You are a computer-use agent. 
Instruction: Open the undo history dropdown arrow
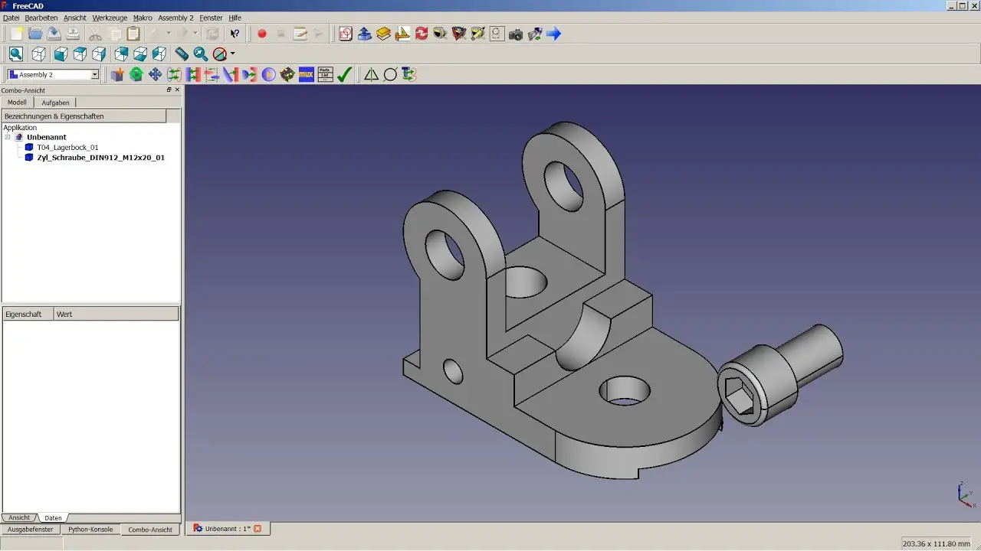tap(169, 34)
